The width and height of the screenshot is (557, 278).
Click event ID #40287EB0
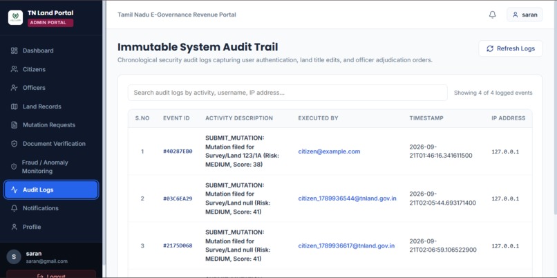click(178, 151)
